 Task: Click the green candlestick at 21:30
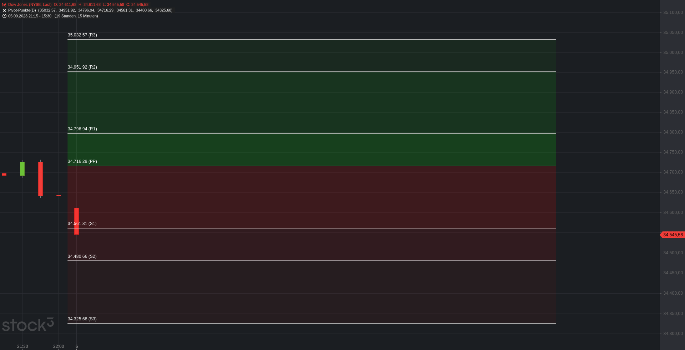(x=22, y=169)
